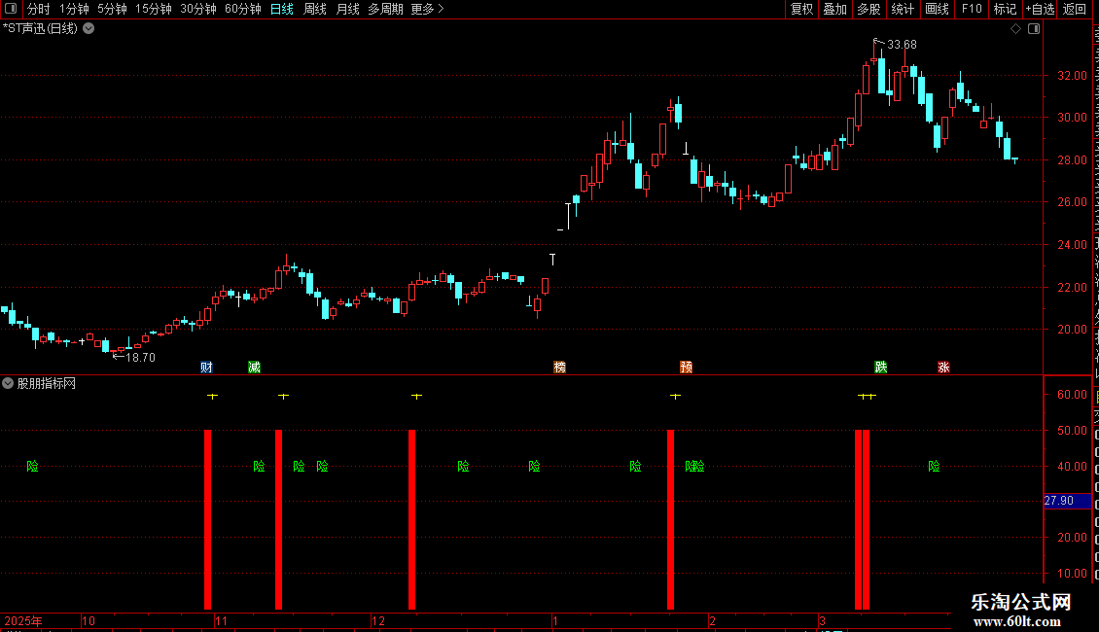The height and width of the screenshot is (632, 1099).
Task: Switch to 5分钟 period
Action: (112, 9)
